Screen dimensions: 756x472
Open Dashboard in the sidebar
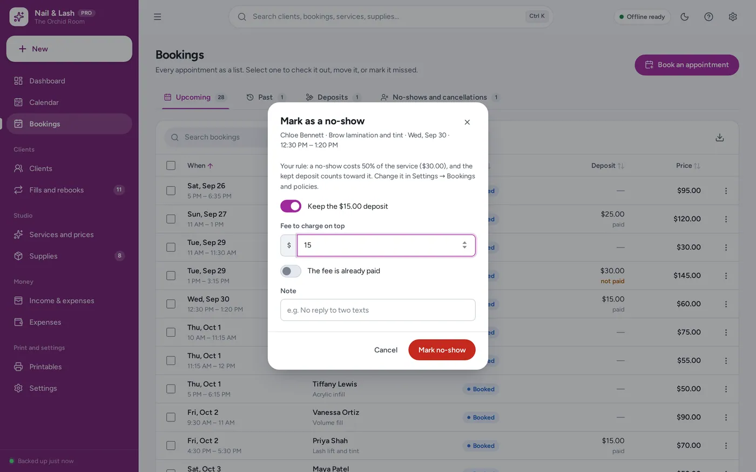[x=69, y=81]
